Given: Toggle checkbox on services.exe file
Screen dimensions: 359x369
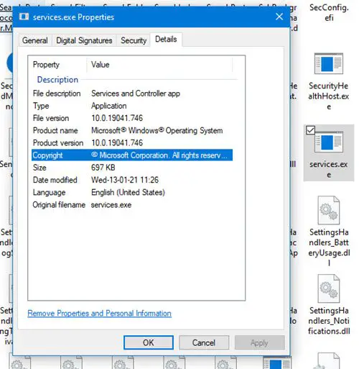Looking at the screenshot, I should click(x=310, y=130).
